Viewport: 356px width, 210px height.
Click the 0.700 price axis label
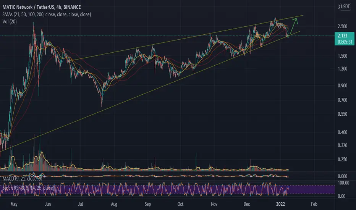pyautogui.click(x=342, y=100)
